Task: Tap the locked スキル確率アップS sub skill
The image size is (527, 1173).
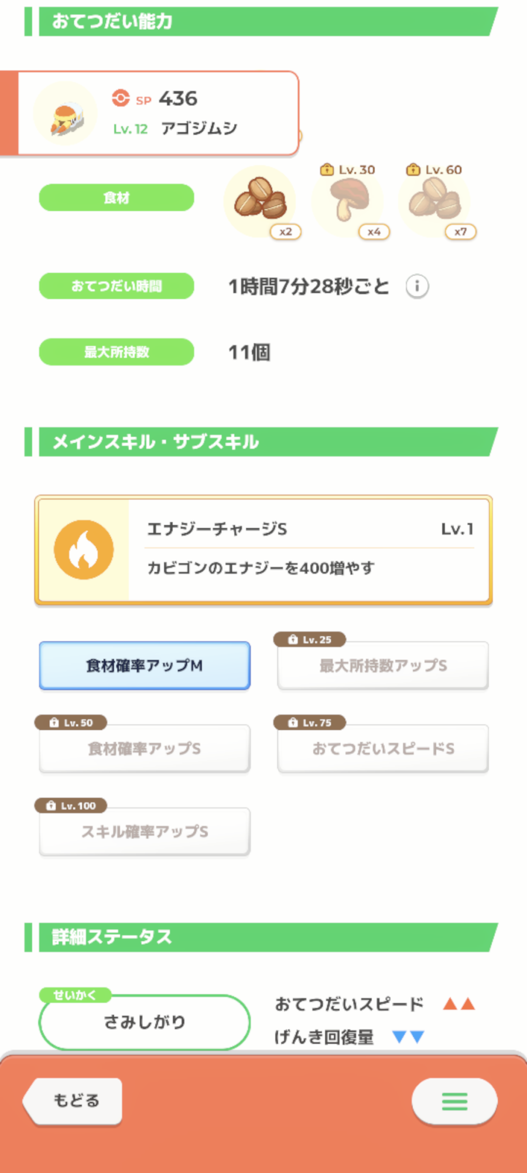Action: 145,832
